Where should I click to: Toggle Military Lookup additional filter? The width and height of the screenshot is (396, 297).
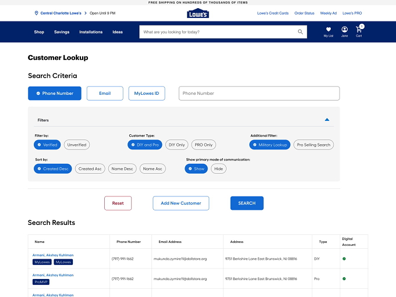tap(270, 145)
